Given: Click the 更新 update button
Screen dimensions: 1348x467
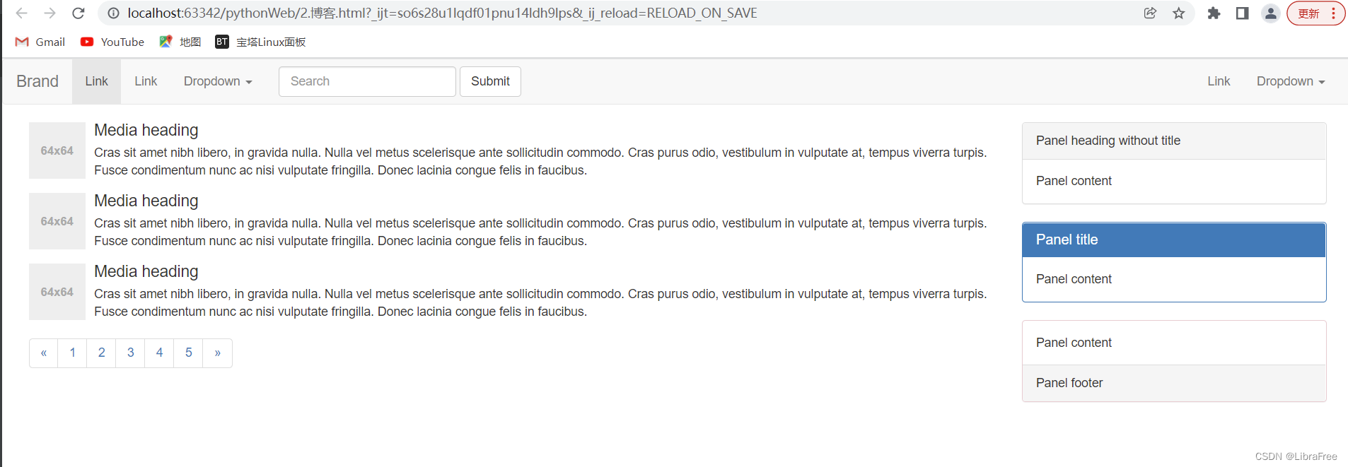Looking at the screenshot, I should point(1308,13).
